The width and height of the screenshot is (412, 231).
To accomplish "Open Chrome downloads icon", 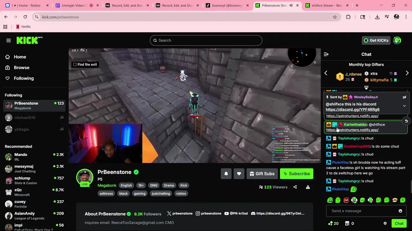I will (x=377, y=17).
